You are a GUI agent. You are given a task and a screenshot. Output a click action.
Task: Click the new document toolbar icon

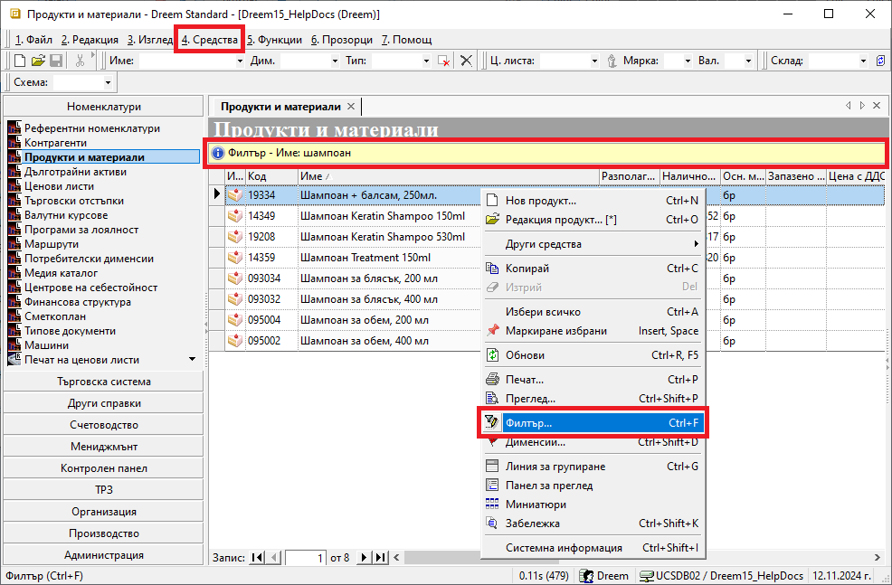coord(21,61)
